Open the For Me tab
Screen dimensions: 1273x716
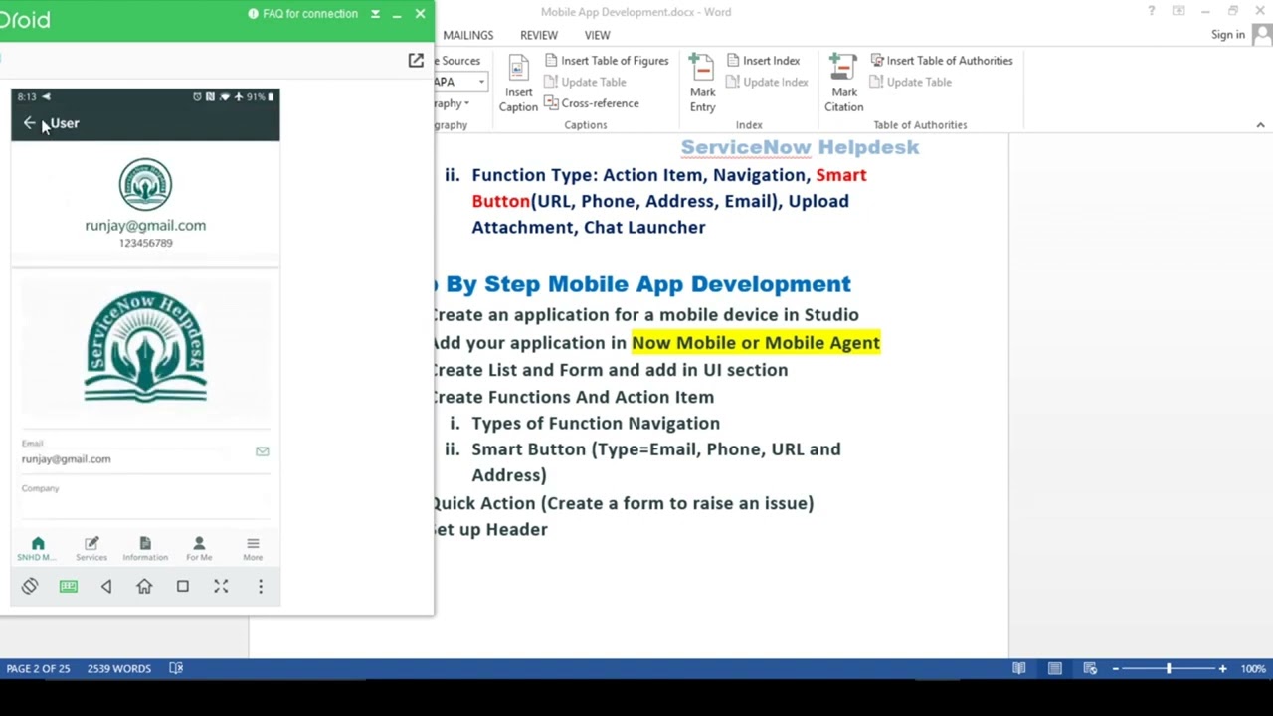tap(199, 548)
